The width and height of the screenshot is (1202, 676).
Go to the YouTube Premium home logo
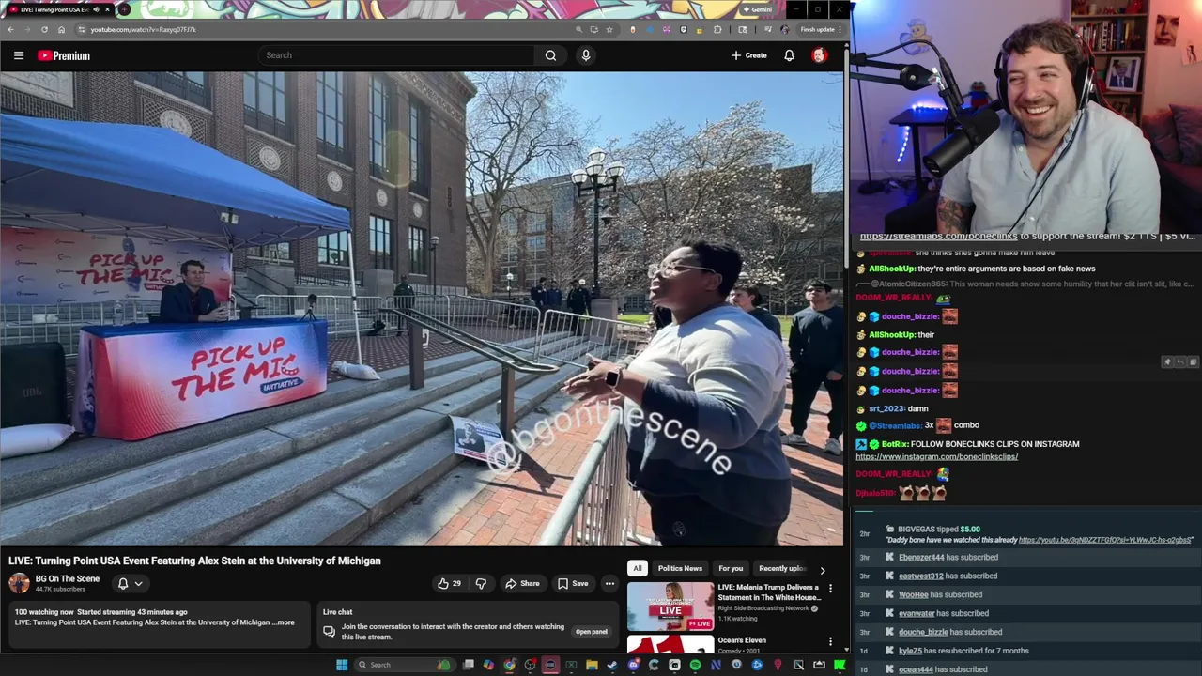[64, 55]
